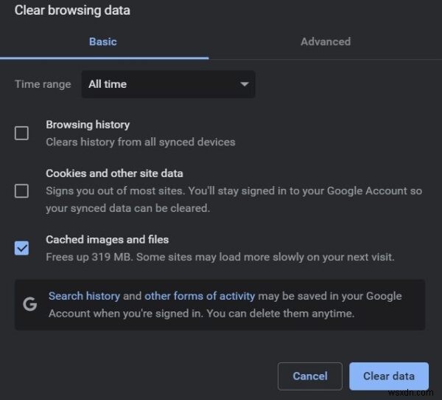The image size is (442, 400).
Task: Tick the Cookies and other site data checkbox
Action: pyautogui.click(x=22, y=190)
